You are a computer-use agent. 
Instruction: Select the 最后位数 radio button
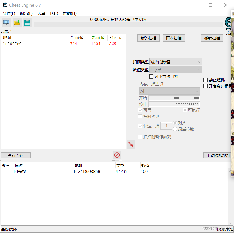[x=175, y=129]
